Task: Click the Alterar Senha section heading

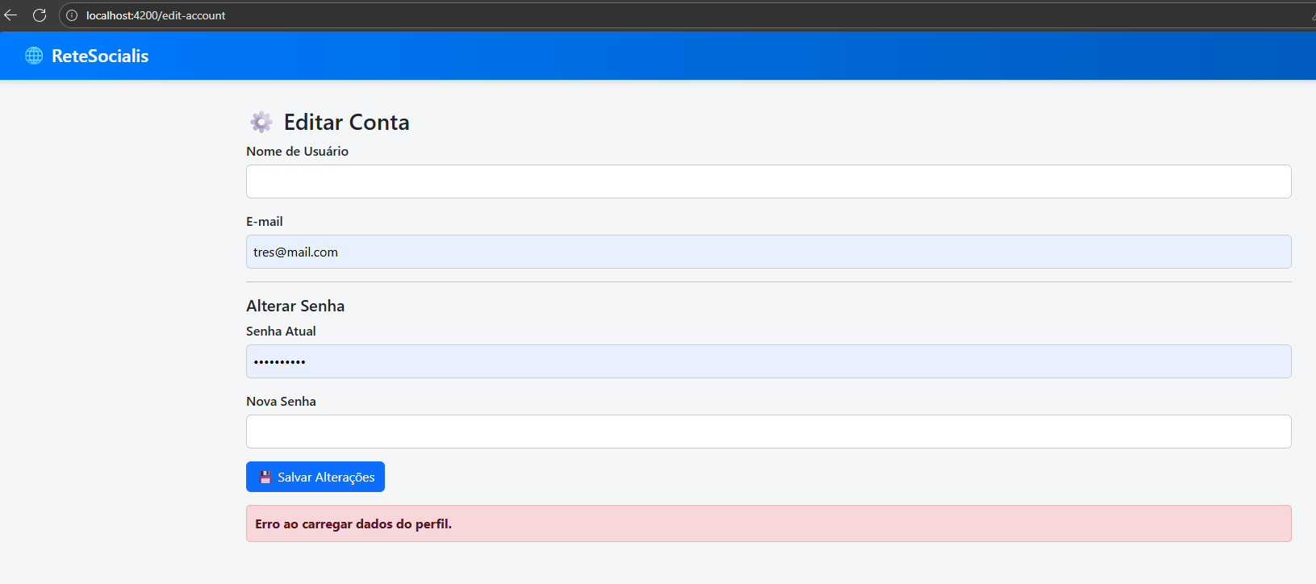Action: point(295,306)
